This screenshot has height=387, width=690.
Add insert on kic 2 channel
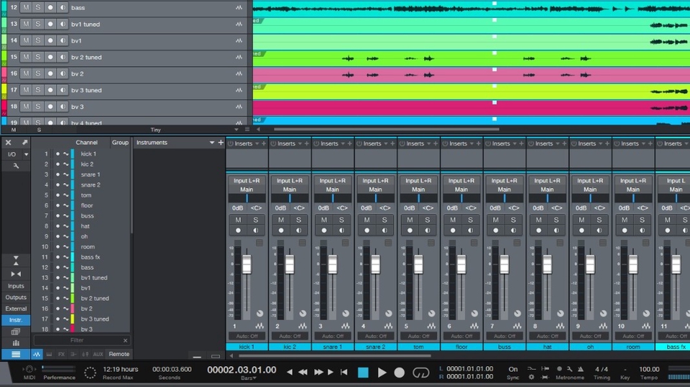(x=307, y=144)
